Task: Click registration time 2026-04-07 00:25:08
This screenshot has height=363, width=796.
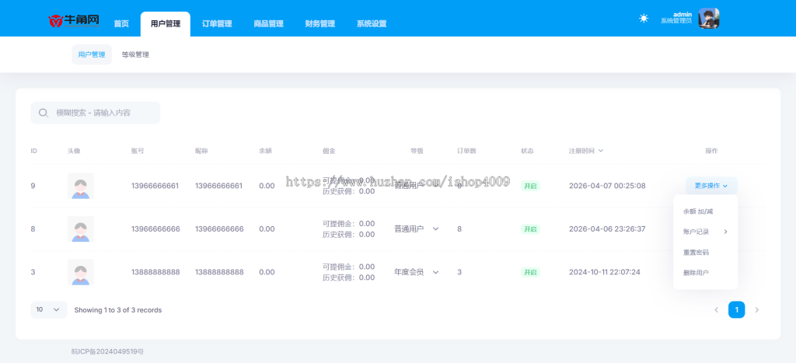Action: click(x=607, y=186)
